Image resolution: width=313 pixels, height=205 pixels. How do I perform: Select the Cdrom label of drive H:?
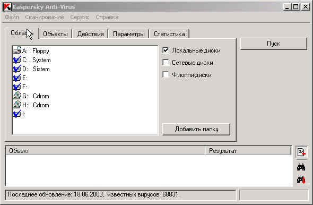coord(41,105)
